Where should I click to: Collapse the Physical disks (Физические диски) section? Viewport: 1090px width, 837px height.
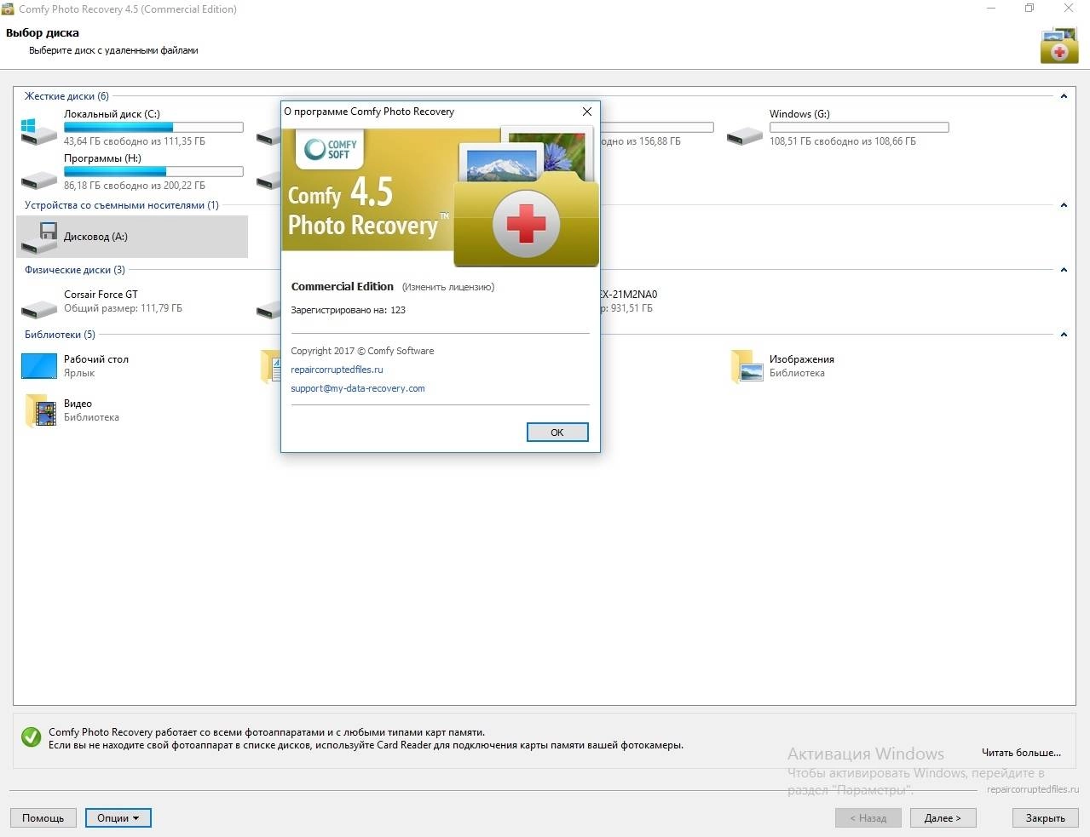click(1064, 270)
